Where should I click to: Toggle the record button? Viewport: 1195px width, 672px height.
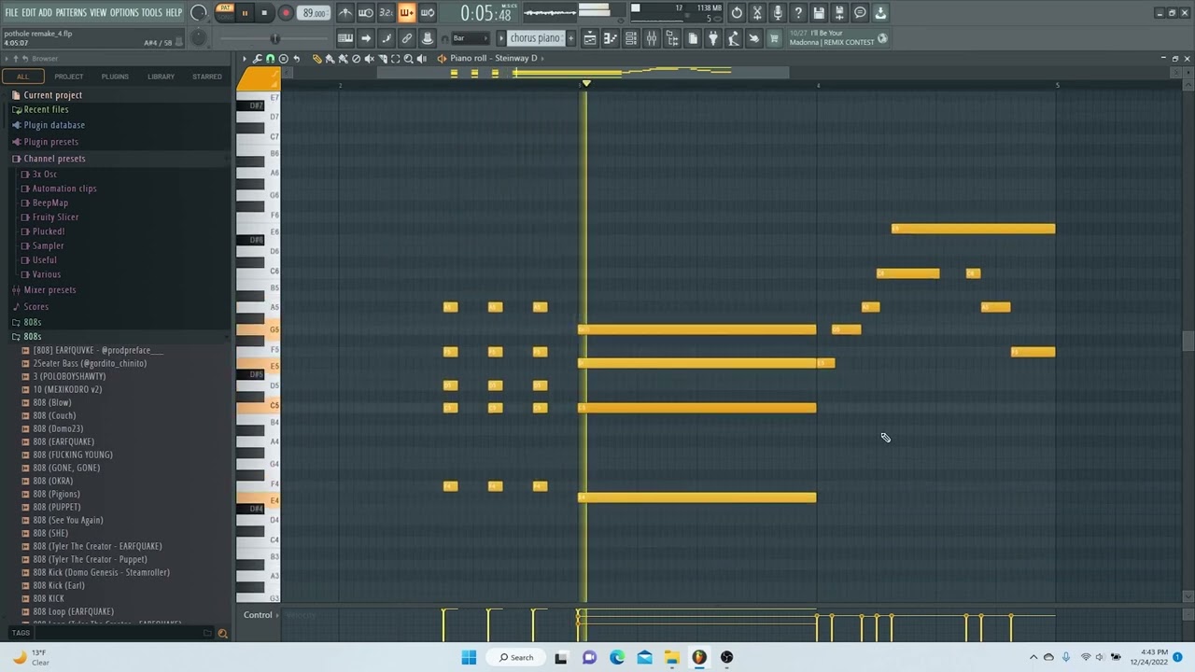pos(286,13)
